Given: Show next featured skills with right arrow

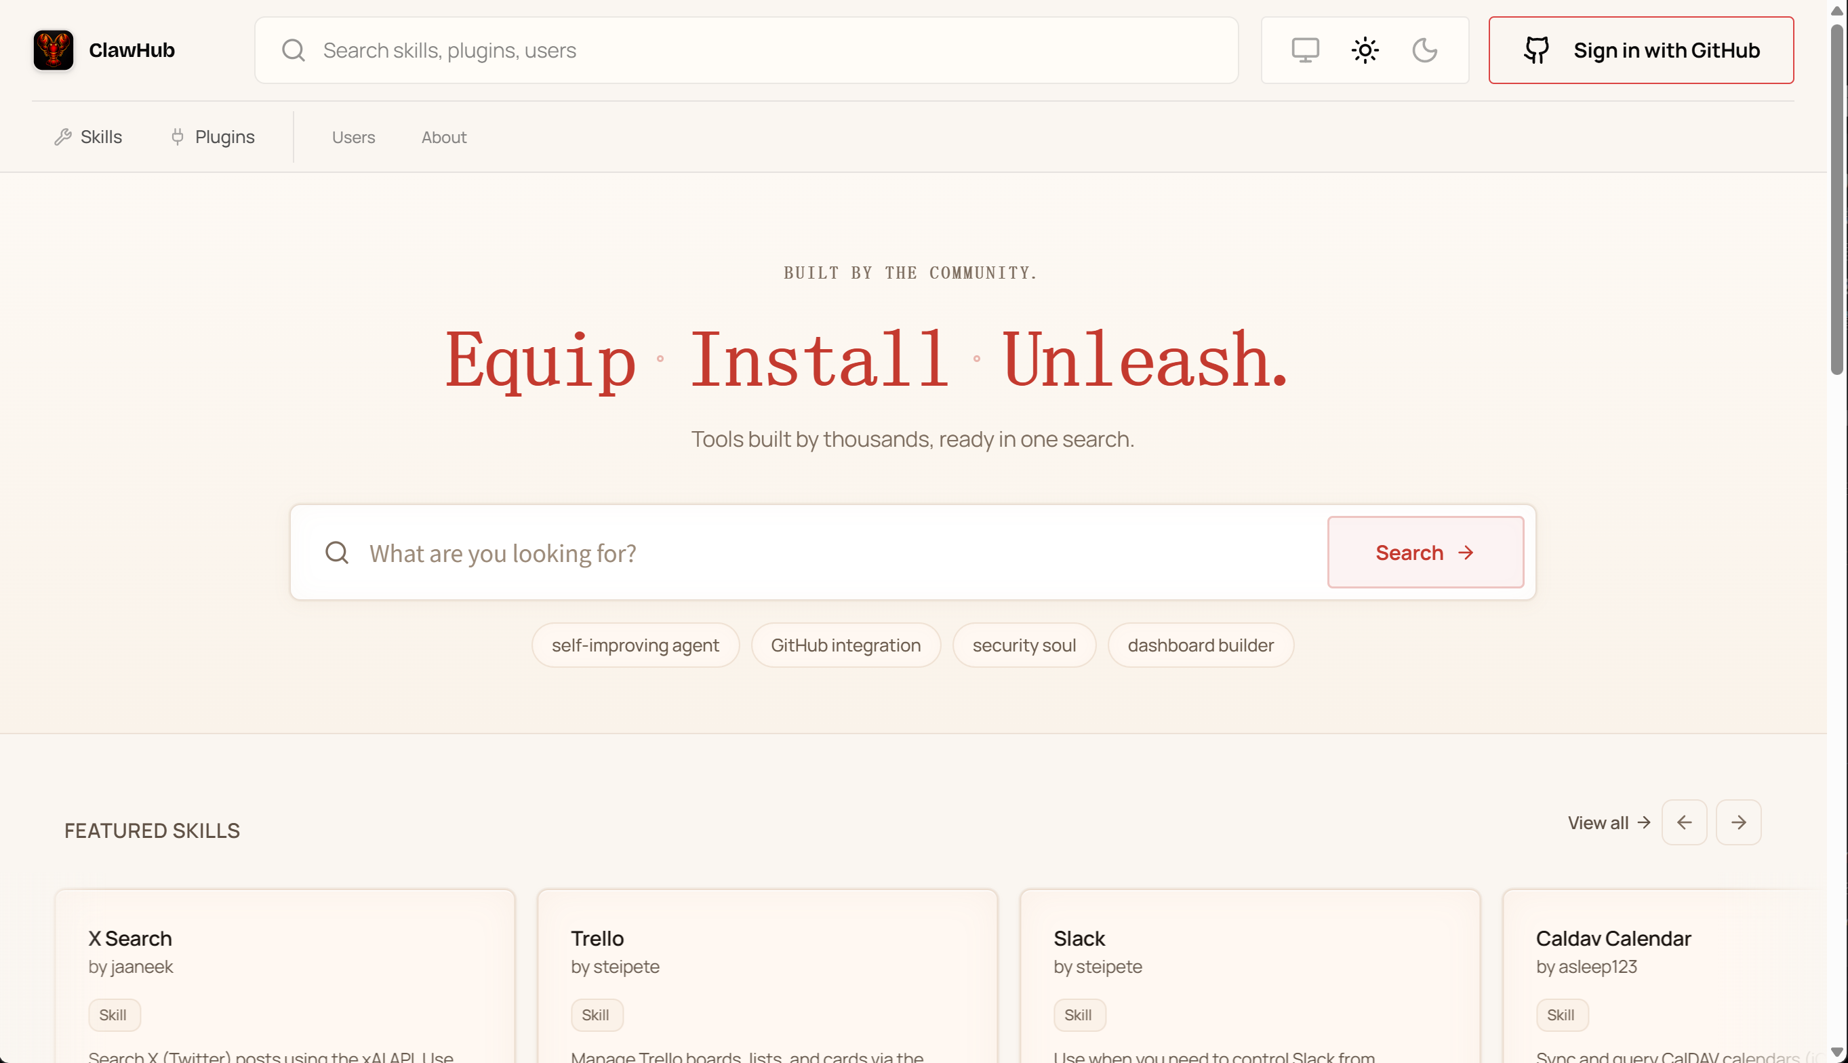Looking at the screenshot, I should pos(1739,823).
